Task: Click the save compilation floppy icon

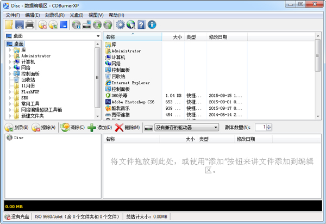Action: (x=20, y=25)
